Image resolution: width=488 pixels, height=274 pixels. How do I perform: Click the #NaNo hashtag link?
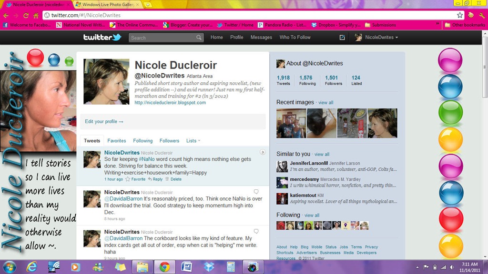pyautogui.click(x=147, y=159)
